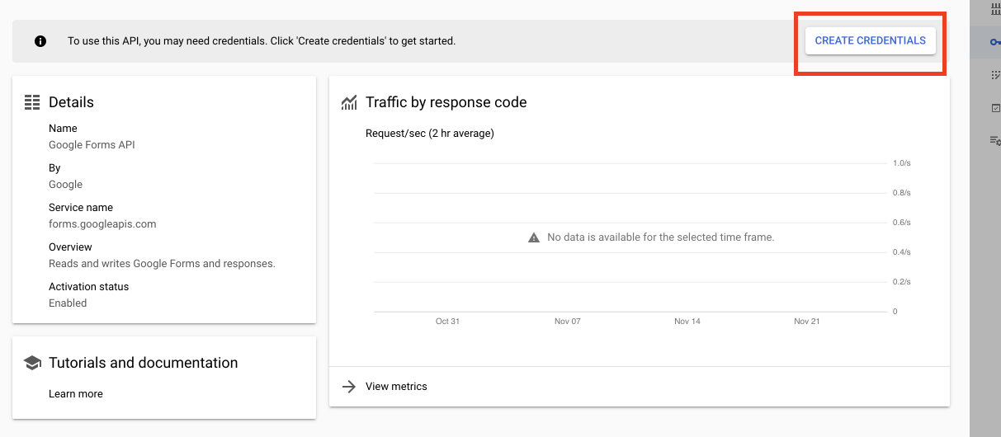This screenshot has height=437, width=1001.
Task: Open the View metrics link
Action: [396, 387]
